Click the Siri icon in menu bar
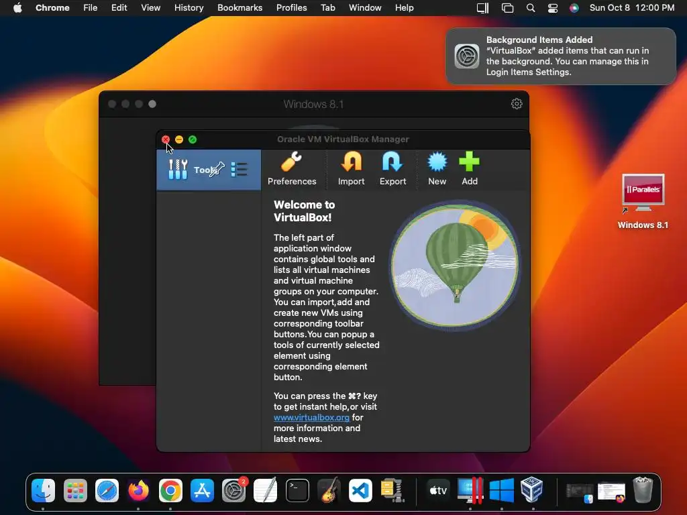 click(x=574, y=8)
